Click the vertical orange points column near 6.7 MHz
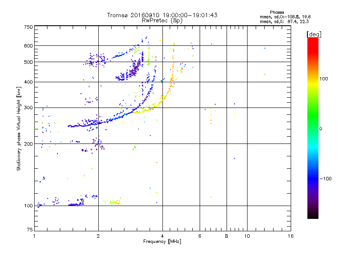The image size is (342, 257). pyautogui.click(x=211, y=116)
